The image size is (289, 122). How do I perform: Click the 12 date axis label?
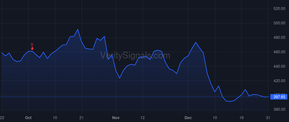[x=143, y=118]
